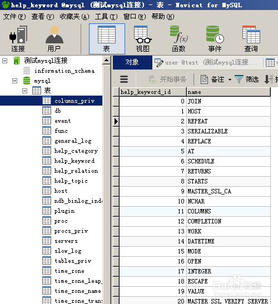Screen dimensions: 278x304
Task: Click the hamburger menu icon in table toolbar
Action: [124, 79]
